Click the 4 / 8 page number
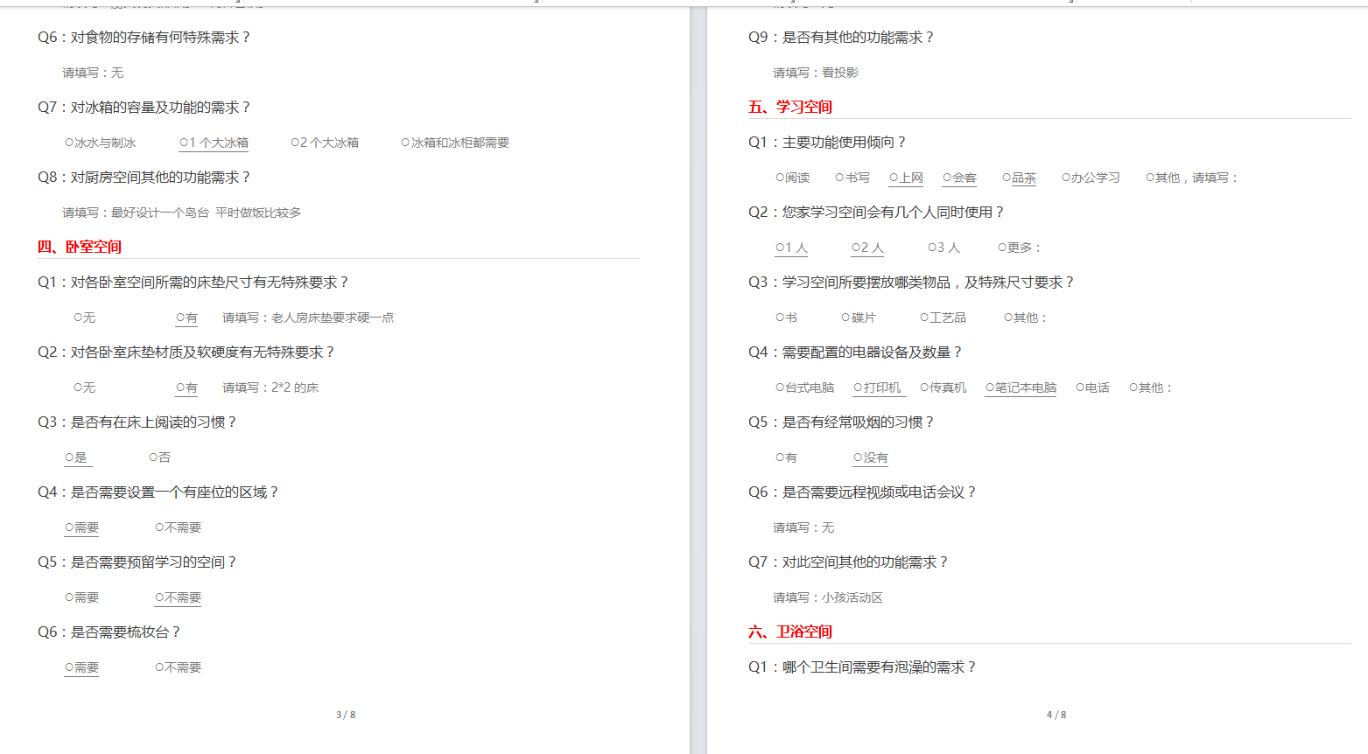 point(1056,715)
